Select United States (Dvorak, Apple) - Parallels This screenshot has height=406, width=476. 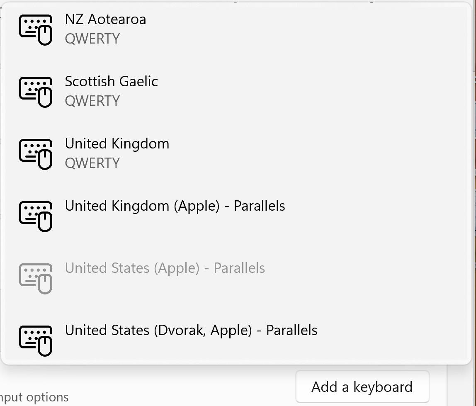[x=191, y=330]
